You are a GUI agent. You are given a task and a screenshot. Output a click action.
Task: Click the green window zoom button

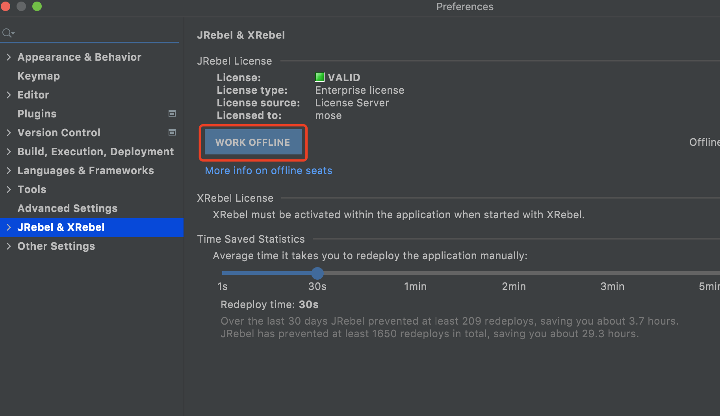point(37,6)
